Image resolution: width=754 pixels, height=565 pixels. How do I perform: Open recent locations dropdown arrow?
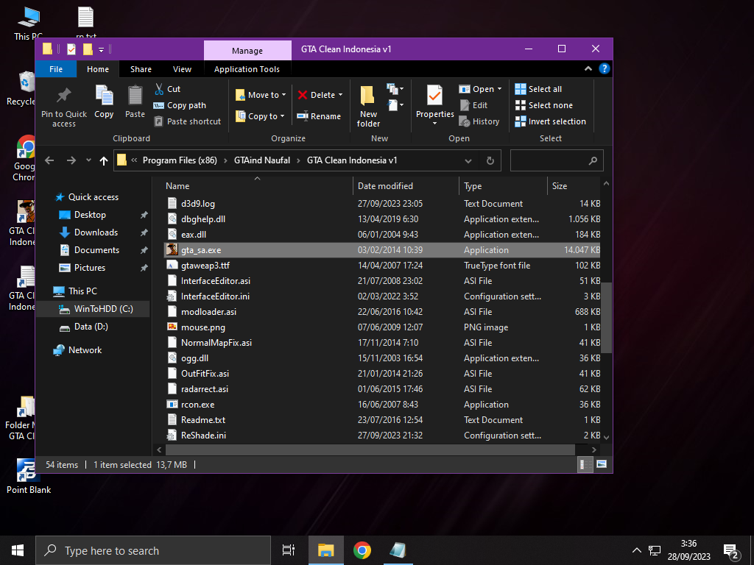pyautogui.click(x=88, y=160)
